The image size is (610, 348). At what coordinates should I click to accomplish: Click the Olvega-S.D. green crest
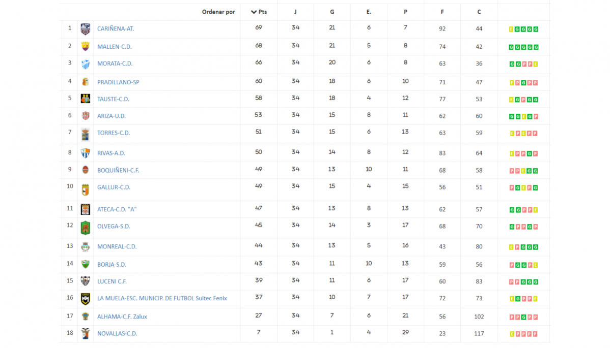[85, 228]
